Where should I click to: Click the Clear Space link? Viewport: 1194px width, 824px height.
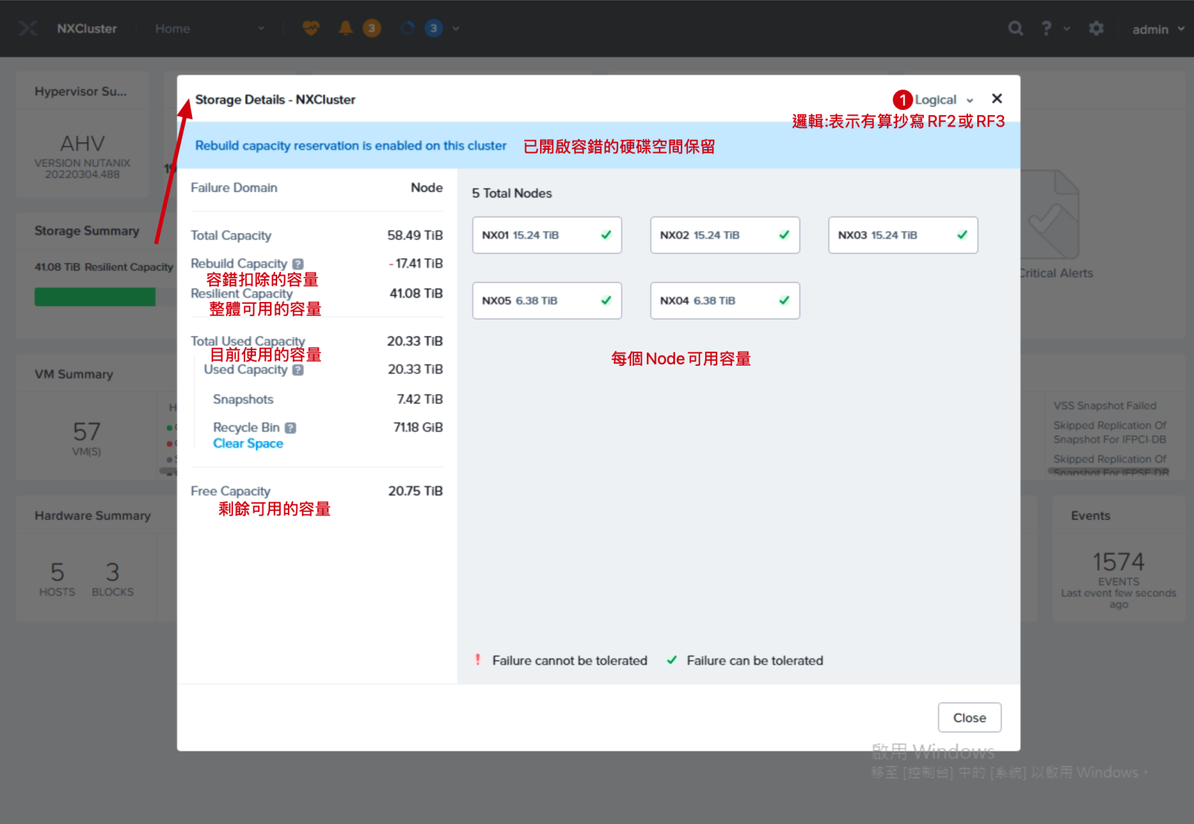[x=248, y=443]
